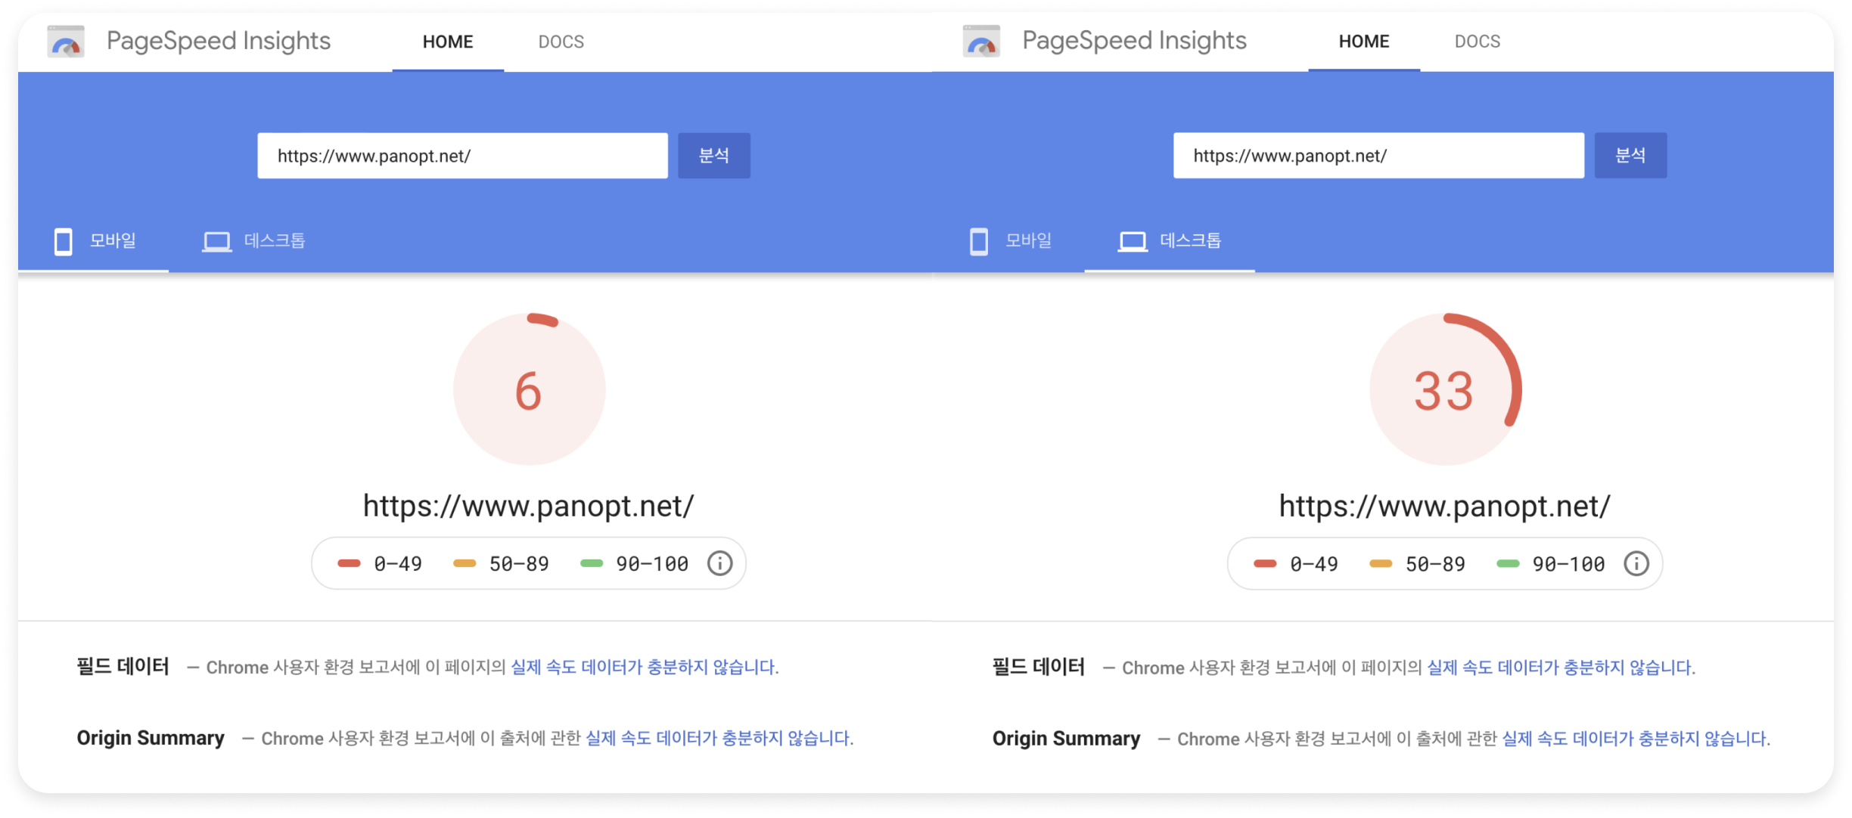This screenshot has height=818, width=1852.
Task: Open right Origin Summary insufficient data link
Action: click(1635, 738)
